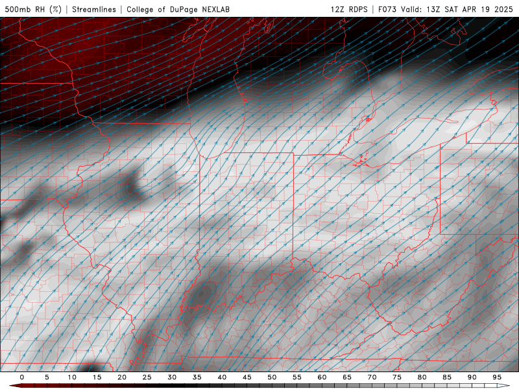The height and width of the screenshot is (389, 519).
Task: Click the 35 value on color scale
Action: pyautogui.click(x=197, y=377)
